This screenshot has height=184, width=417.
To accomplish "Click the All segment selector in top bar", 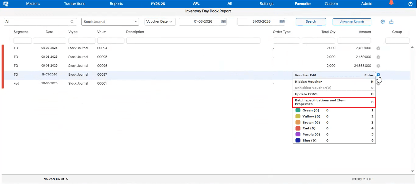I will click(x=229, y=4).
